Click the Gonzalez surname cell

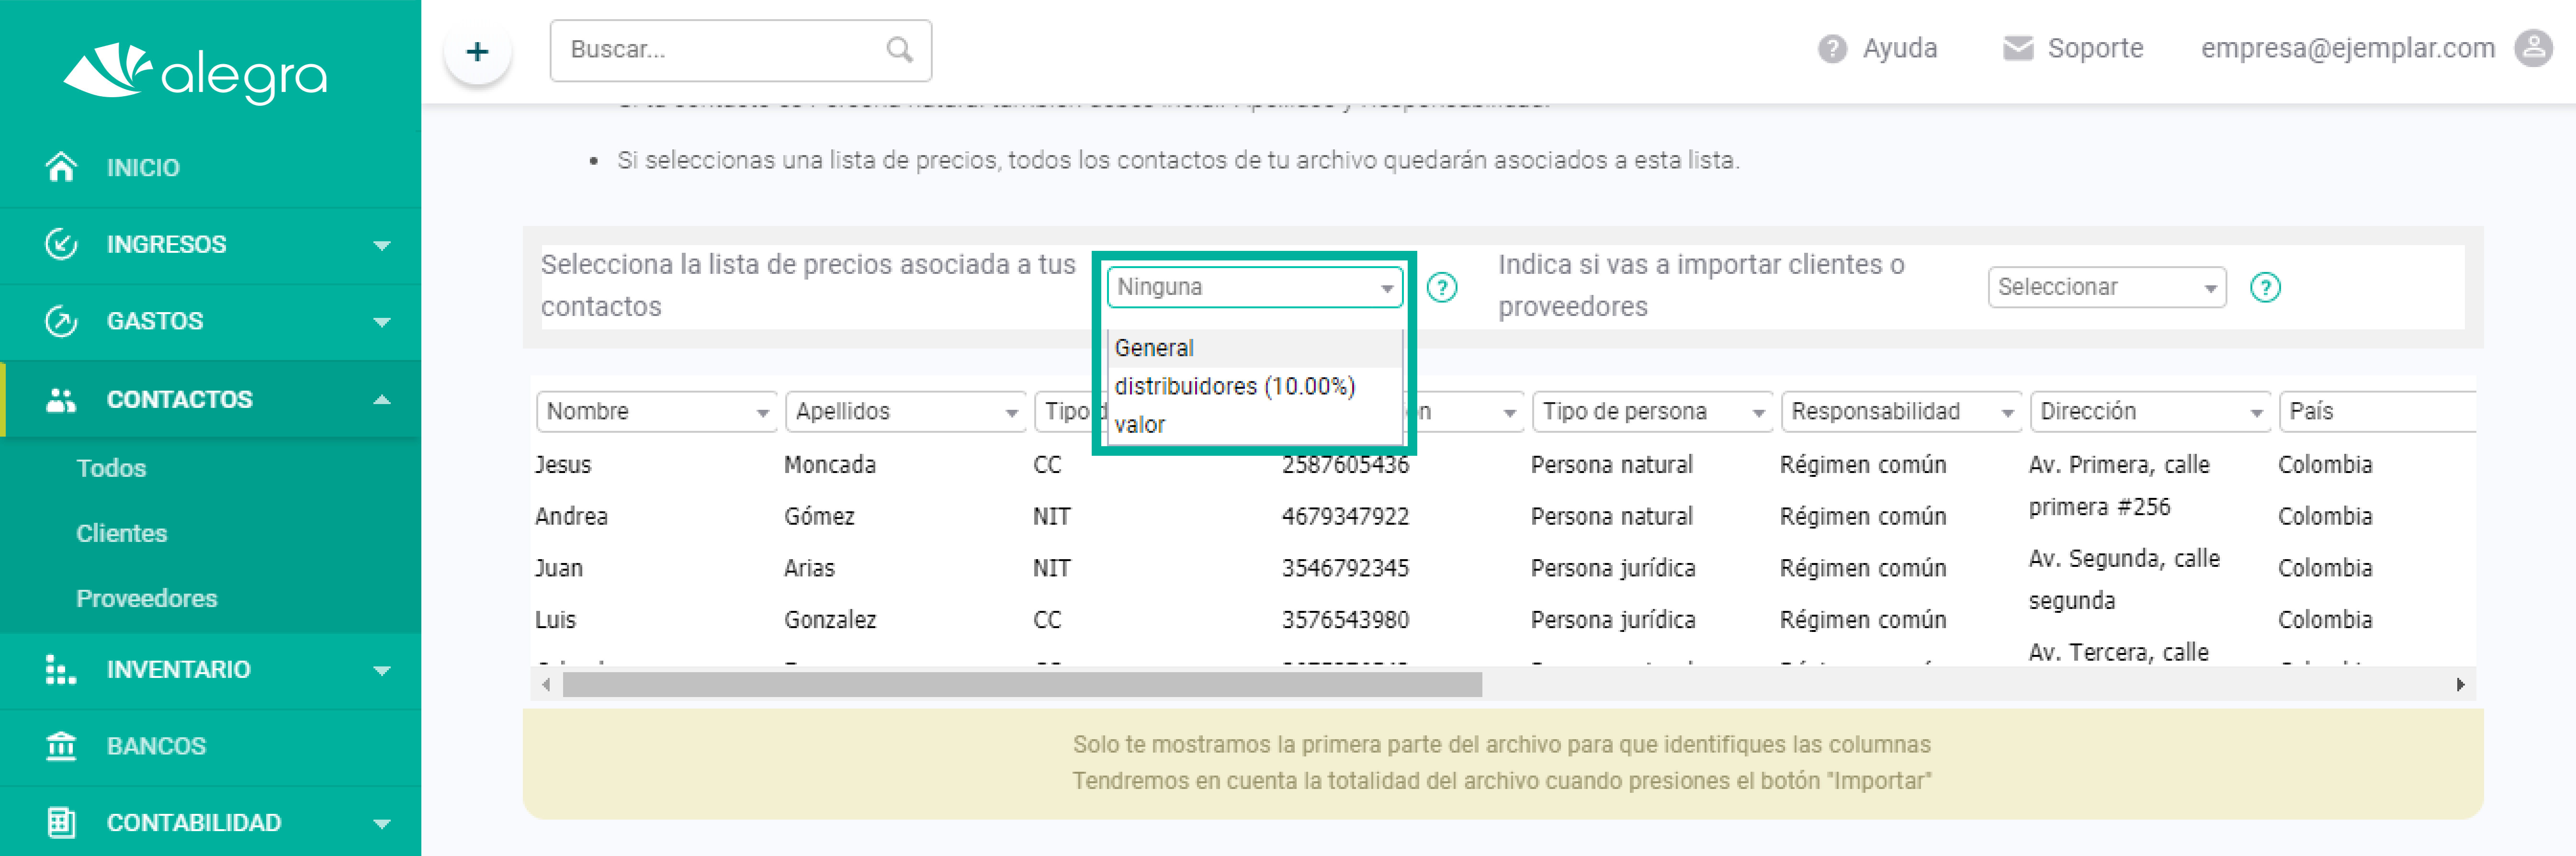830,620
